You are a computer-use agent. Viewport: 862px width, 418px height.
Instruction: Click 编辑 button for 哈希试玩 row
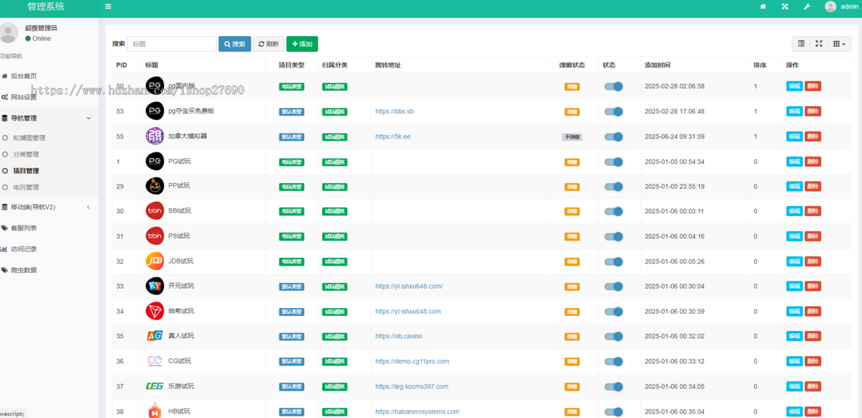[x=794, y=311]
